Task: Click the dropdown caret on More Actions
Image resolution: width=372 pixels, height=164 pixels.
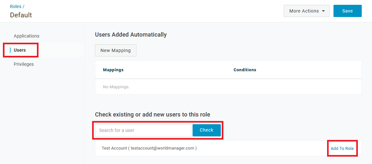Action: (x=323, y=11)
